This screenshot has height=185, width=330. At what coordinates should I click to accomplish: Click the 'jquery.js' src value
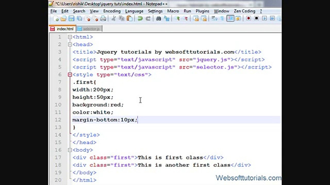[x=213, y=60]
